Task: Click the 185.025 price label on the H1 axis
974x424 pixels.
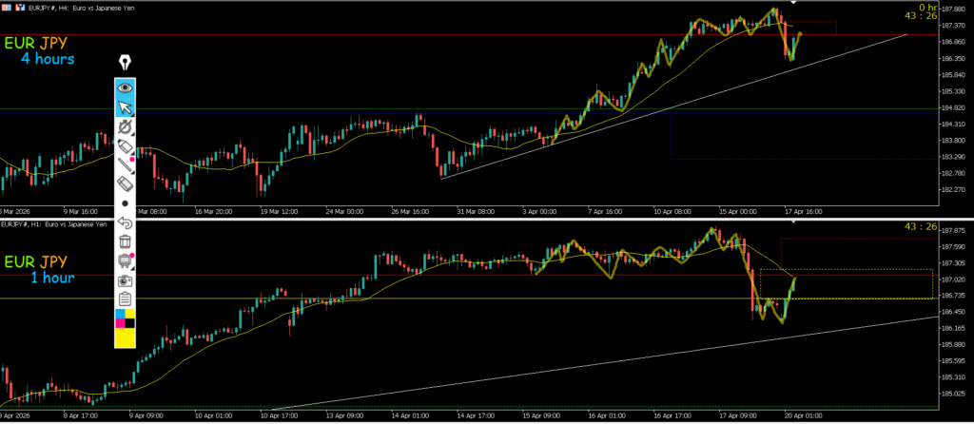Action: click(953, 394)
